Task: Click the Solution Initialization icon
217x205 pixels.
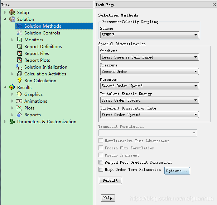Action: click(19, 67)
